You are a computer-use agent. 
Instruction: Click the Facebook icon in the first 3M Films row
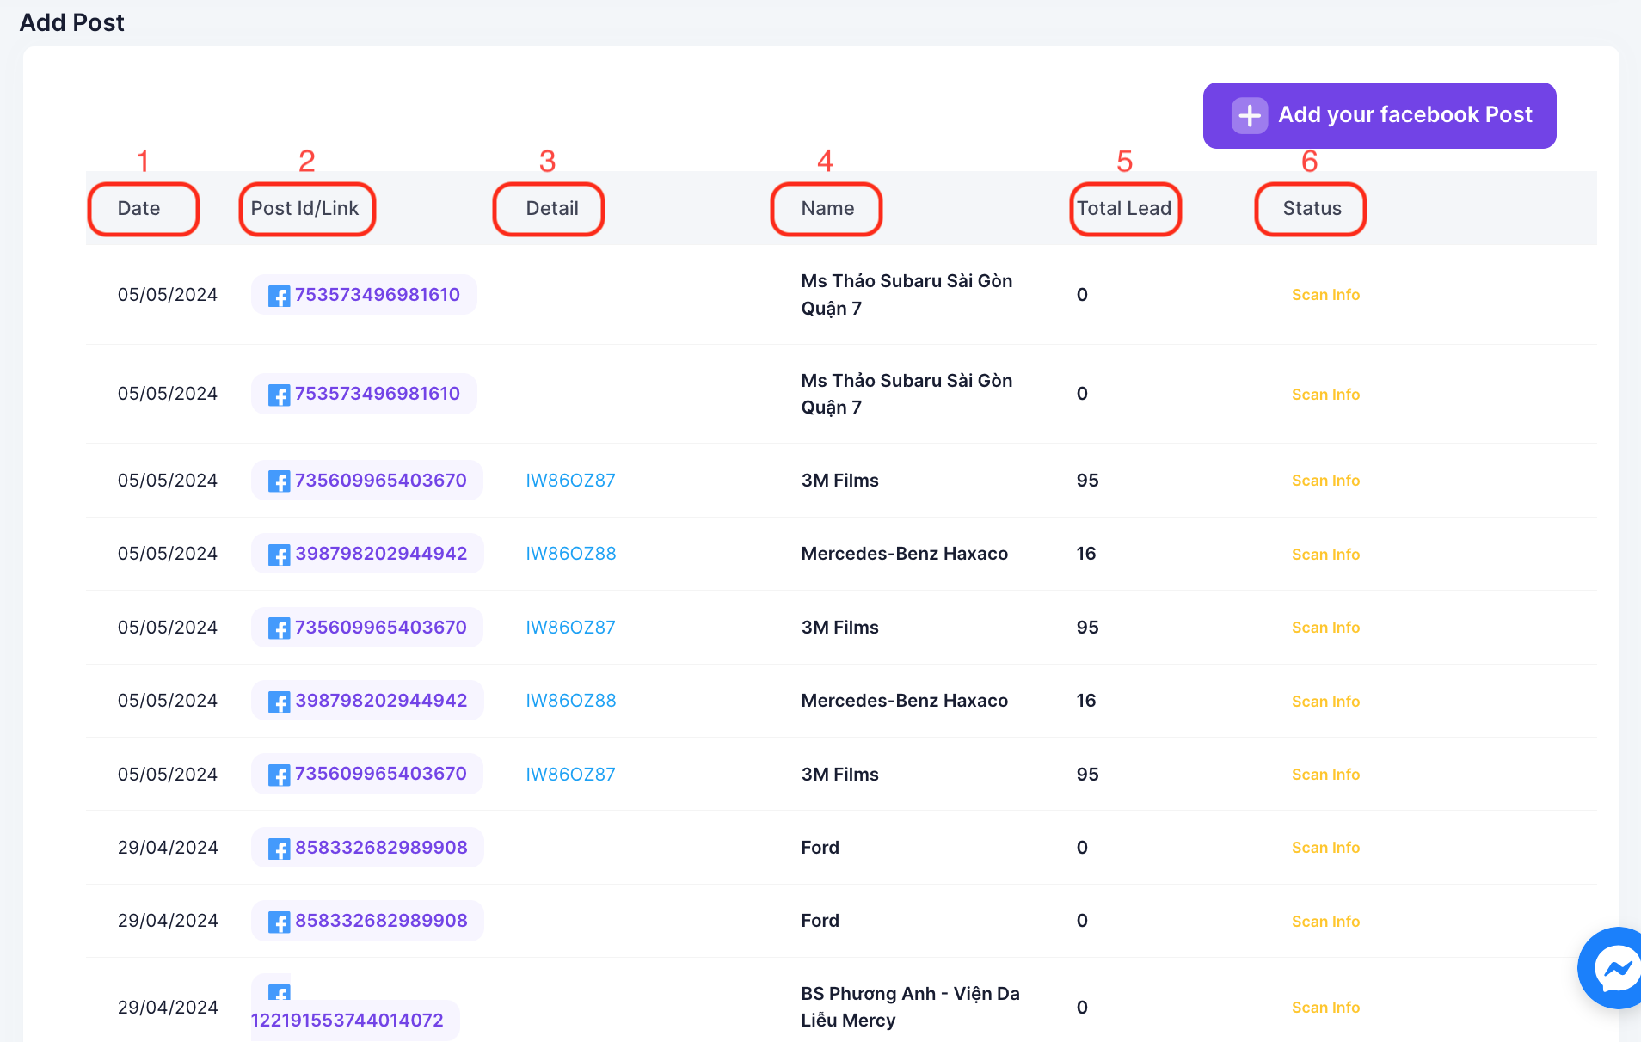279,481
